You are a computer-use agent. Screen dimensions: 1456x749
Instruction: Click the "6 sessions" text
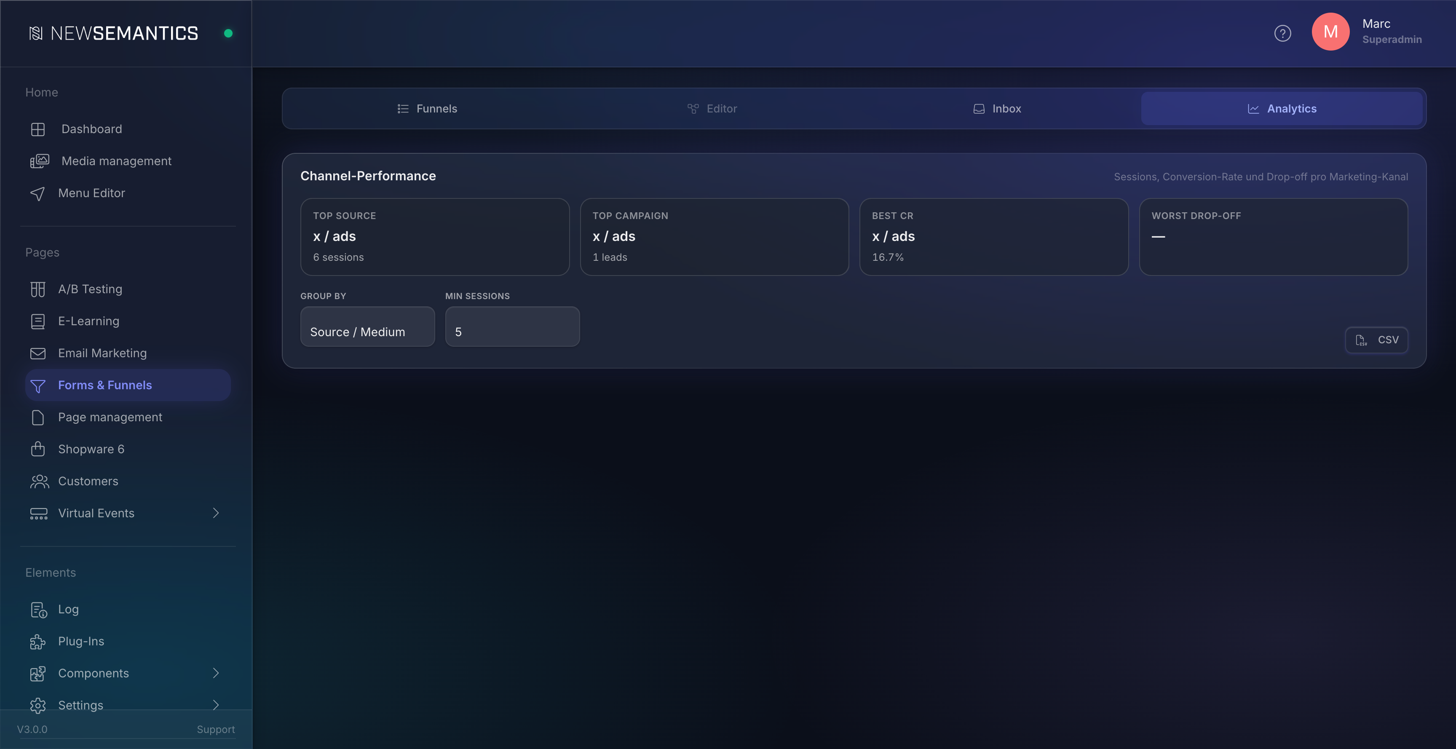(338, 257)
